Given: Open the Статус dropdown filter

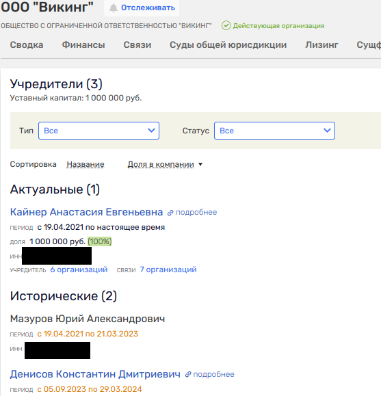Looking at the screenshot, I should coord(274,131).
